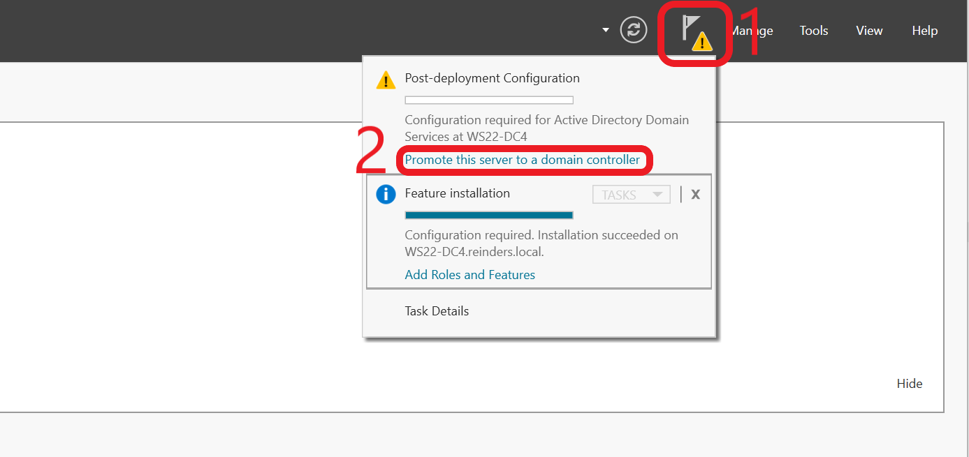Click the Post-deployment Configuration warning icon
The image size is (969, 457).
pyautogui.click(x=385, y=80)
